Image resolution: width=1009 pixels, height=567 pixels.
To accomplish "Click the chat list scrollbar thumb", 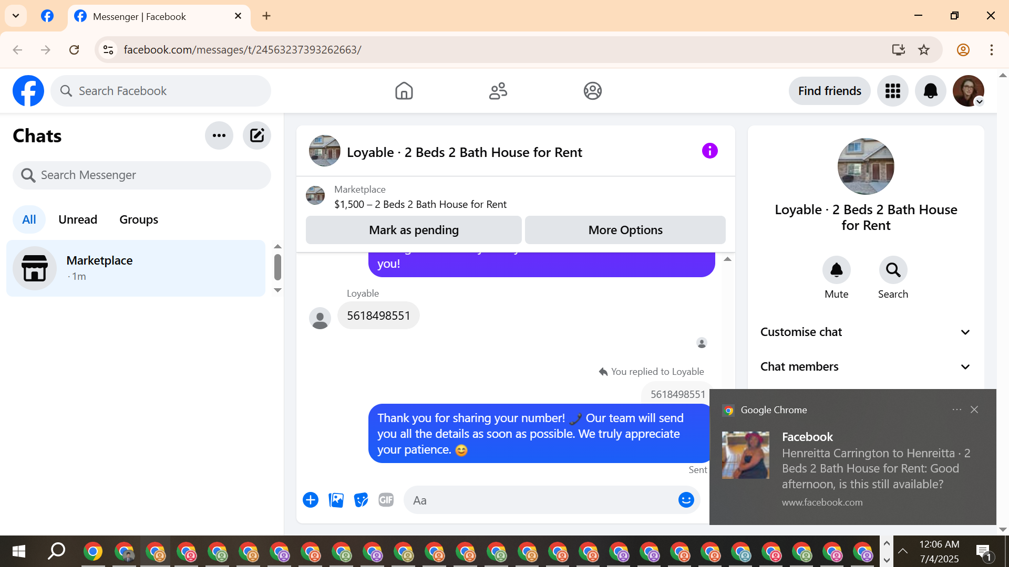I will pos(277,267).
